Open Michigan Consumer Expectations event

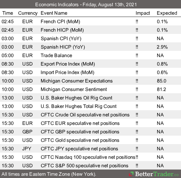click(x=77, y=81)
